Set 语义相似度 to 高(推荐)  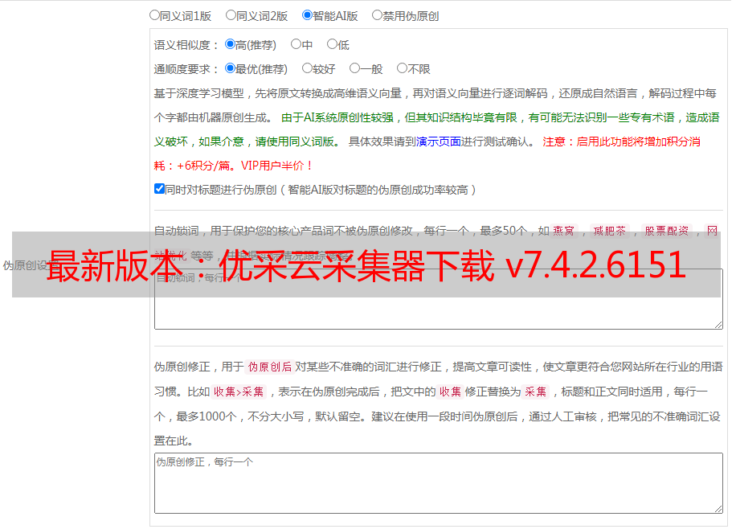(x=230, y=44)
